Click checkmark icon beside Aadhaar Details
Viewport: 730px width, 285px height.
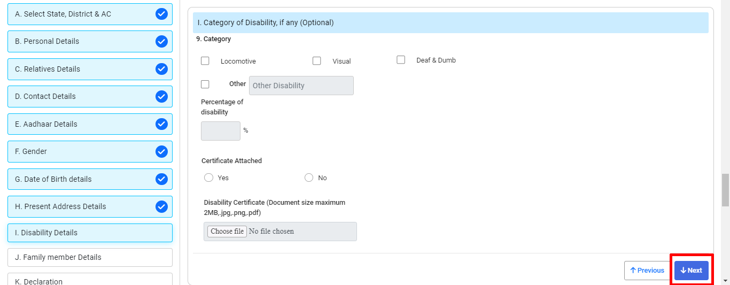click(x=161, y=124)
